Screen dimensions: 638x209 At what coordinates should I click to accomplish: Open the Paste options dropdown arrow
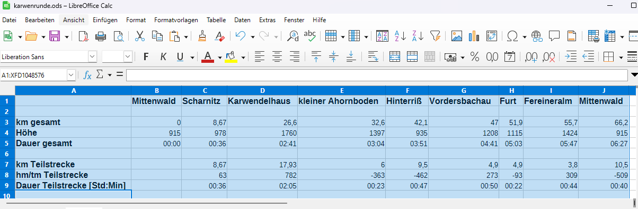coord(186,36)
